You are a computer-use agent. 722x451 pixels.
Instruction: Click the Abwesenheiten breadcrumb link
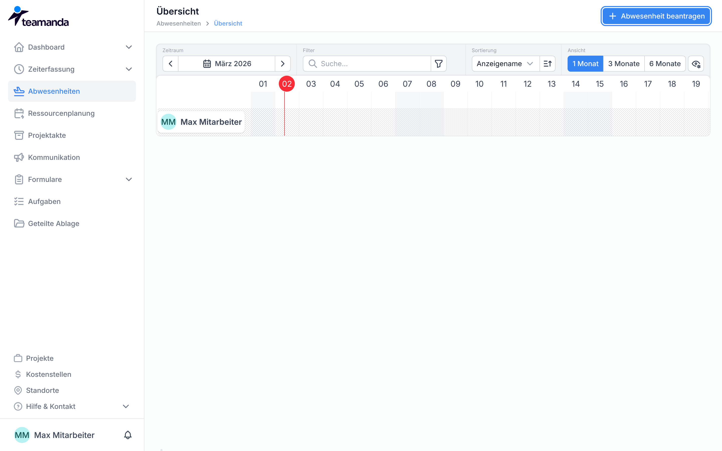[178, 23]
